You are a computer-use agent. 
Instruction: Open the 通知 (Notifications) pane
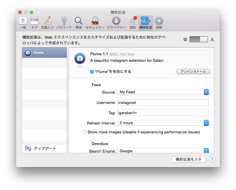point(133,23)
